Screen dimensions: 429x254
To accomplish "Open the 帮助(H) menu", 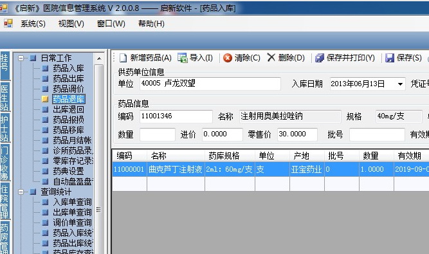I will click(x=151, y=24).
